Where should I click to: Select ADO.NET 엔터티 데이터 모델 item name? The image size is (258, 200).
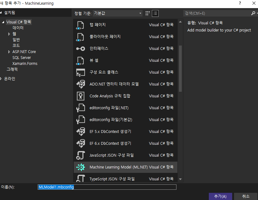(x=114, y=84)
